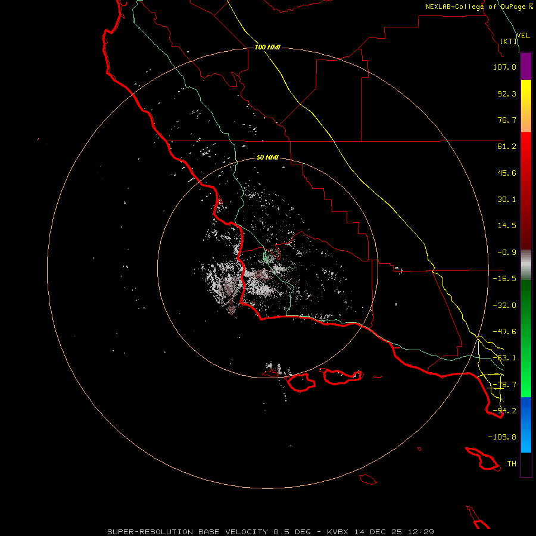Click the 100 NMI range ring label
Screen dimensions: 536x536
coord(267,47)
